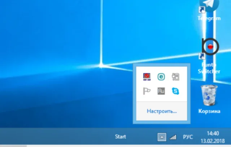Image resolution: width=231 pixels, height=147 pixels.
Task: Click the Start toolbar label on taskbar
Action: click(x=121, y=137)
